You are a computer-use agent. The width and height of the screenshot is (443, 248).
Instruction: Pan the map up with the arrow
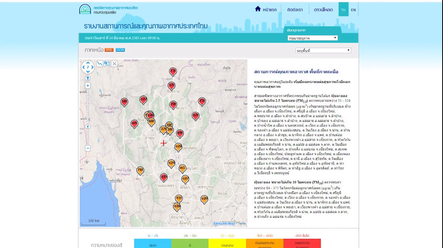click(x=88, y=63)
